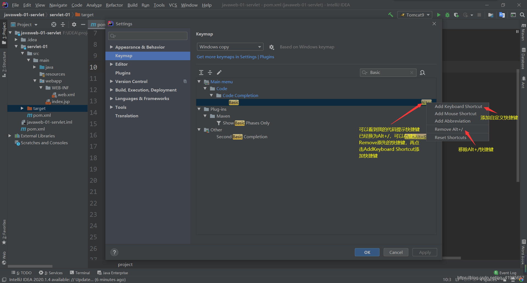The image size is (527, 283).
Task: Start debugging with the green bug icon
Action: coord(447,15)
